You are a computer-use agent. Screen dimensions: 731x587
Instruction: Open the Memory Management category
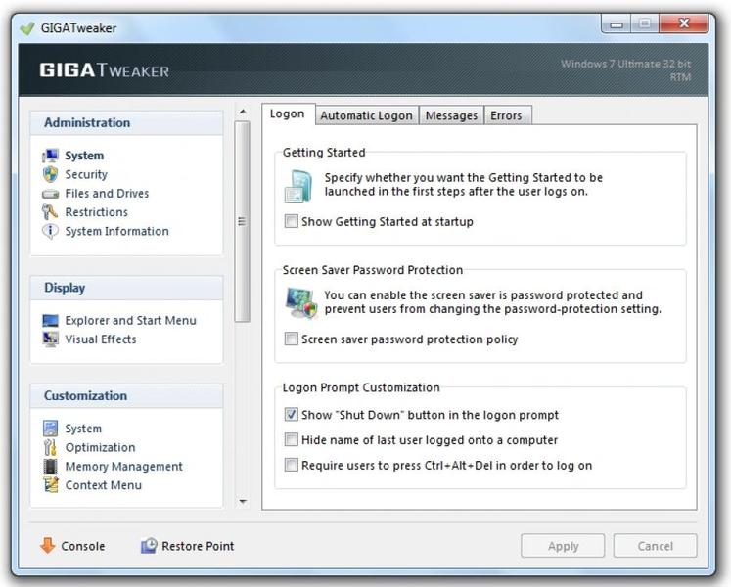coord(124,467)
